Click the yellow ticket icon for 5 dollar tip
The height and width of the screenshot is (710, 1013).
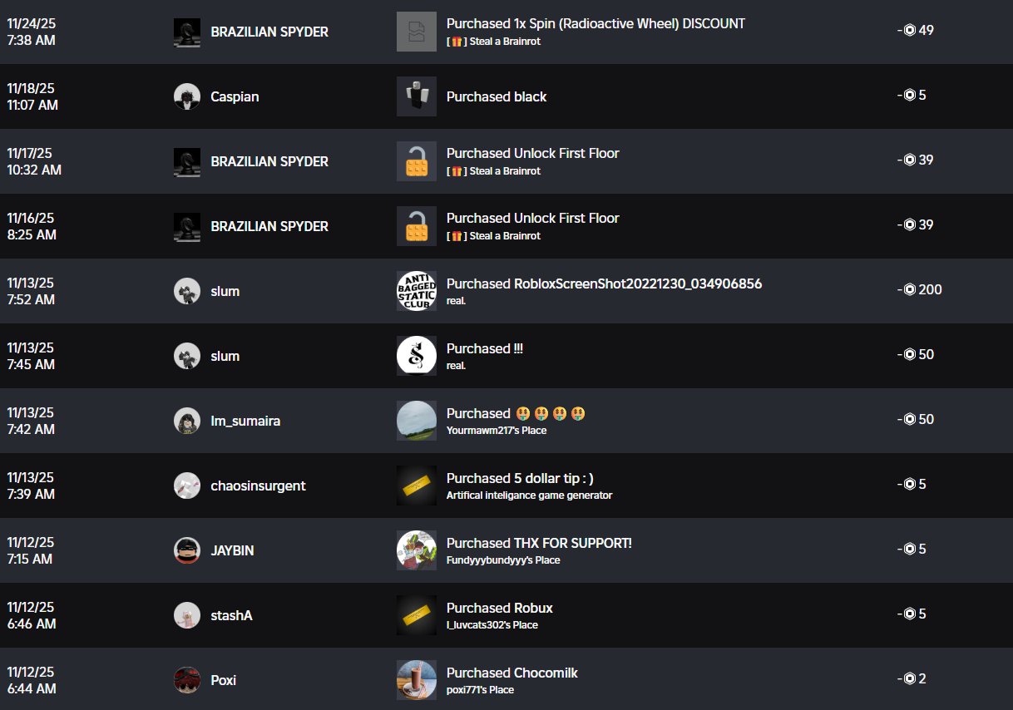click(417, 486)
